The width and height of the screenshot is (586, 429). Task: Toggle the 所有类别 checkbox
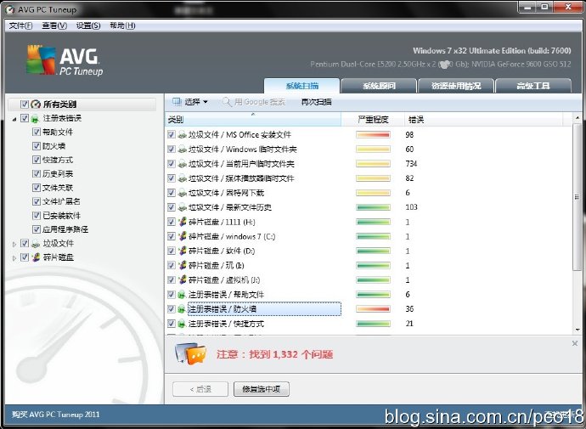(25, 104)
